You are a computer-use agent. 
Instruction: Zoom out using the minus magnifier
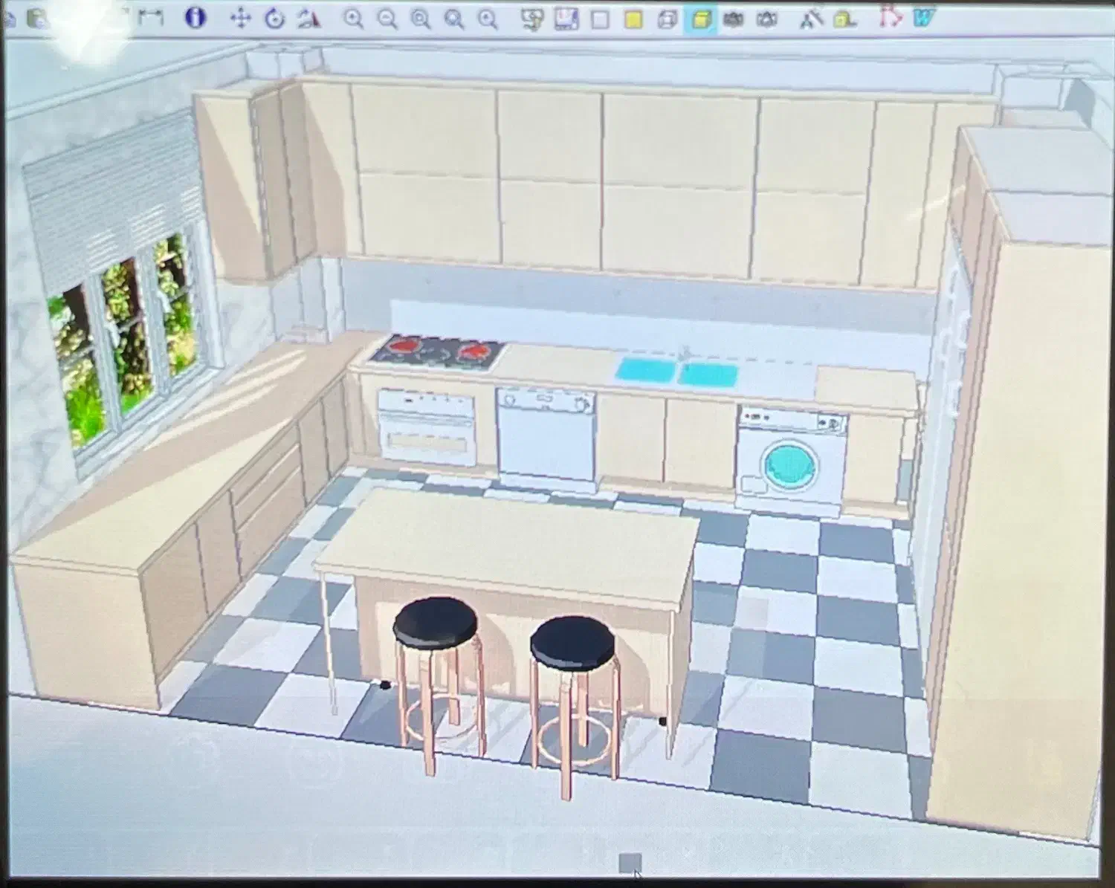[x=387, y=19]
